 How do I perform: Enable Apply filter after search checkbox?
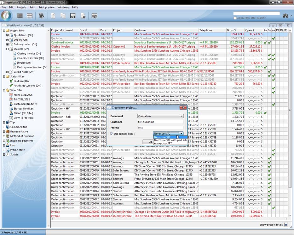(235, 18)
